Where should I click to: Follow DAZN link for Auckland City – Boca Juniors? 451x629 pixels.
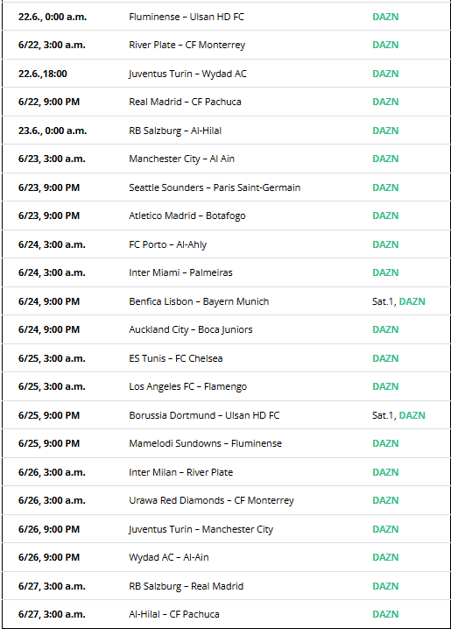click(385, 329)
